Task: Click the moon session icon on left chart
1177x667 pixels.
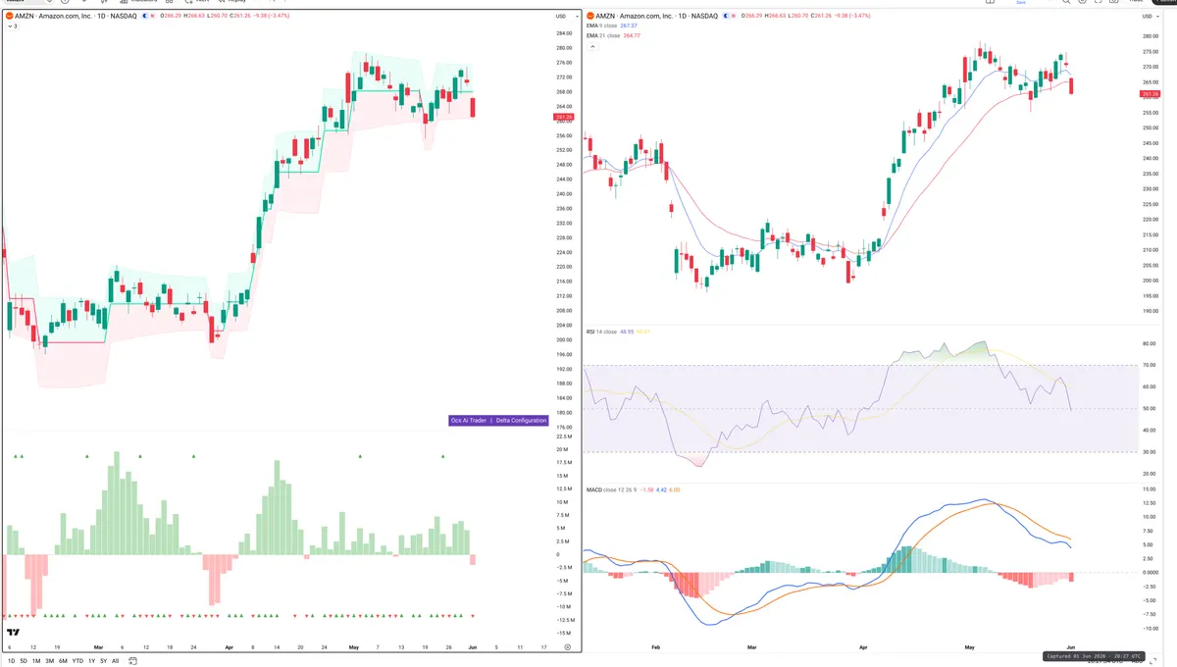Action: pyautogui.click(x=145, y=17)
